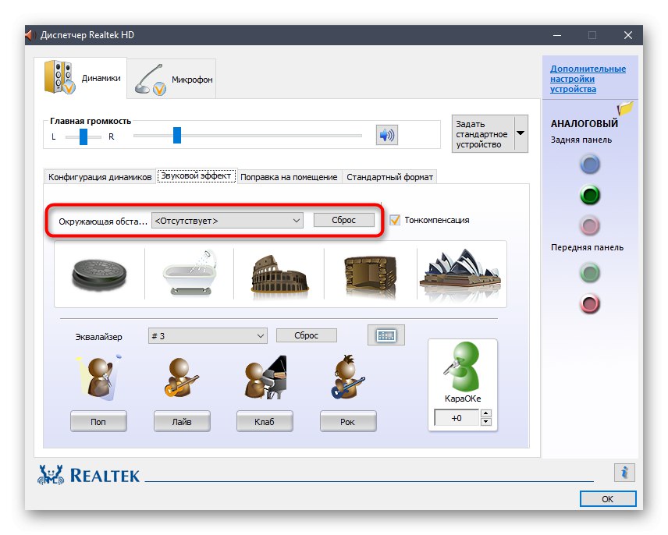Close the Диспетчер Realtek HD window
This screenshot has width=668, height=535.
[x=628, y=35]
